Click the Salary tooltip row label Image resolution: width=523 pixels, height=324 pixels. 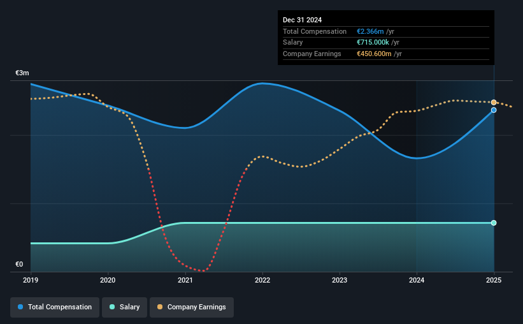tap(293, 43)
